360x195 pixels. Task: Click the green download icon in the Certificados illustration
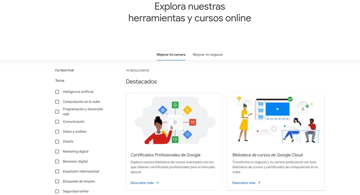point(175,105)
